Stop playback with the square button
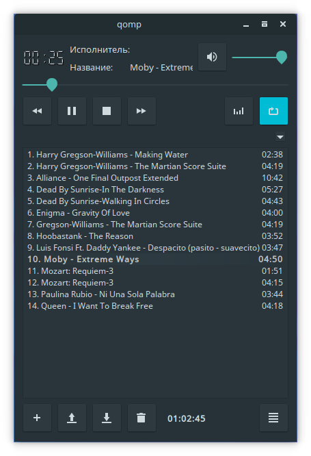Image resolution: width=311 pixels, height=456 pixels. pyautogui.click(x=107, y=111)
